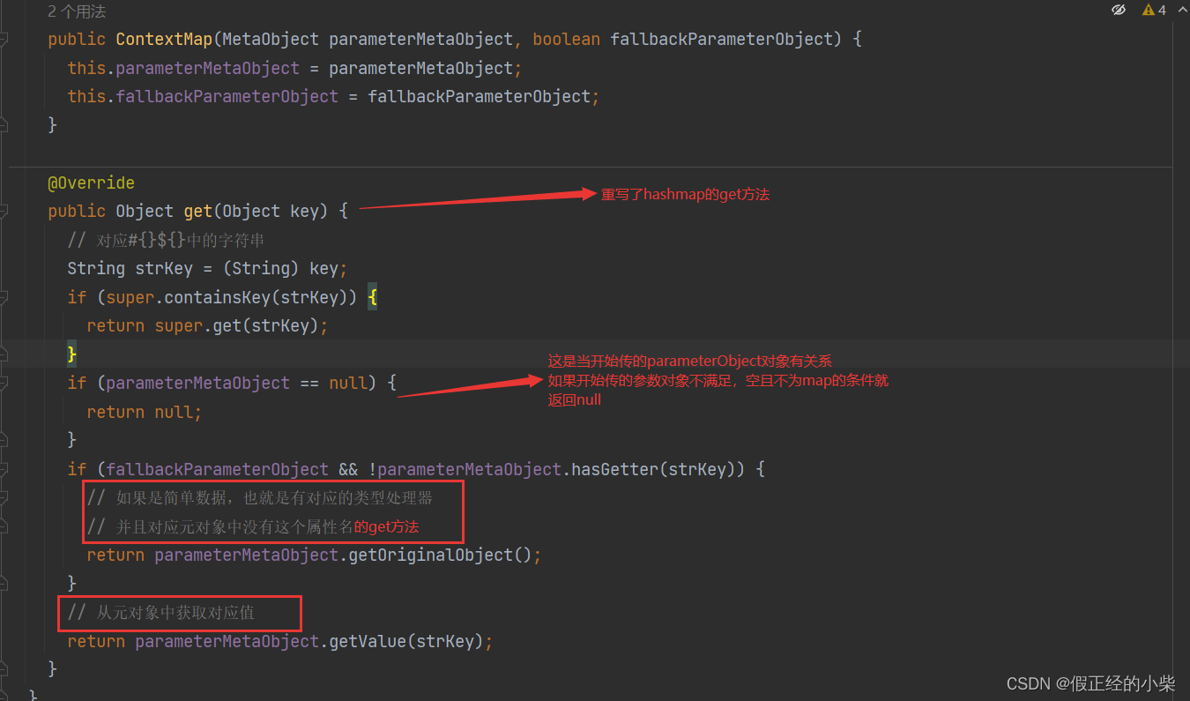The width and height of the screenshot is (1190, 701).
Task: Click the 'return null;' statement
Action: coord(145,412)
